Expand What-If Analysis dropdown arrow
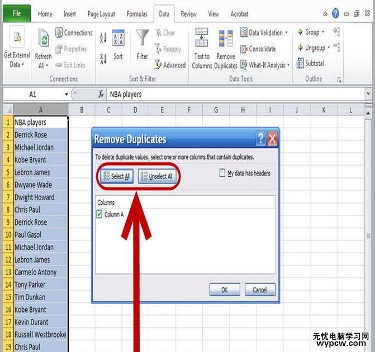The height and width of the screenshot is (352, 375). point(288,65)
